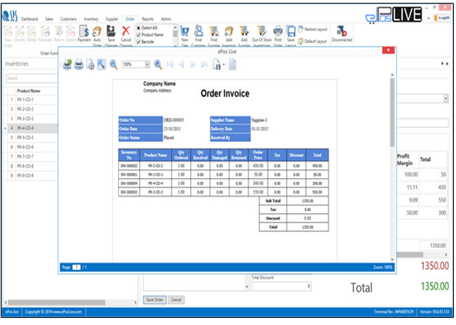Expand the export format dropdown arrow

click(x=223, y=64)
